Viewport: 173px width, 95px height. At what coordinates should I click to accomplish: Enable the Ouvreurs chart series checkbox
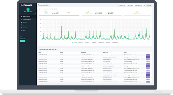84,42
